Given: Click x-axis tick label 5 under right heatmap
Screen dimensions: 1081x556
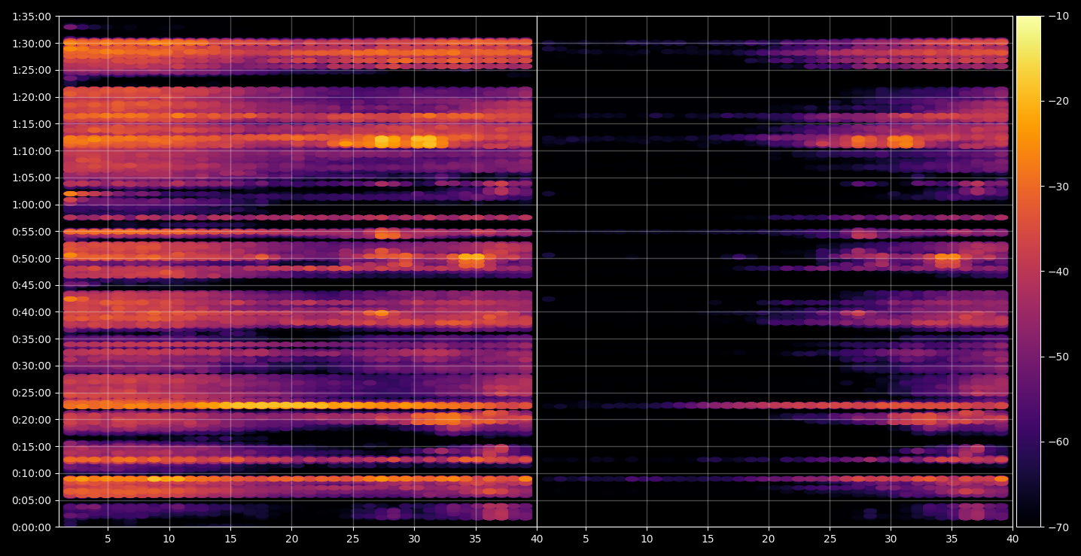Looking at the screenshot, I should (586, 539).
